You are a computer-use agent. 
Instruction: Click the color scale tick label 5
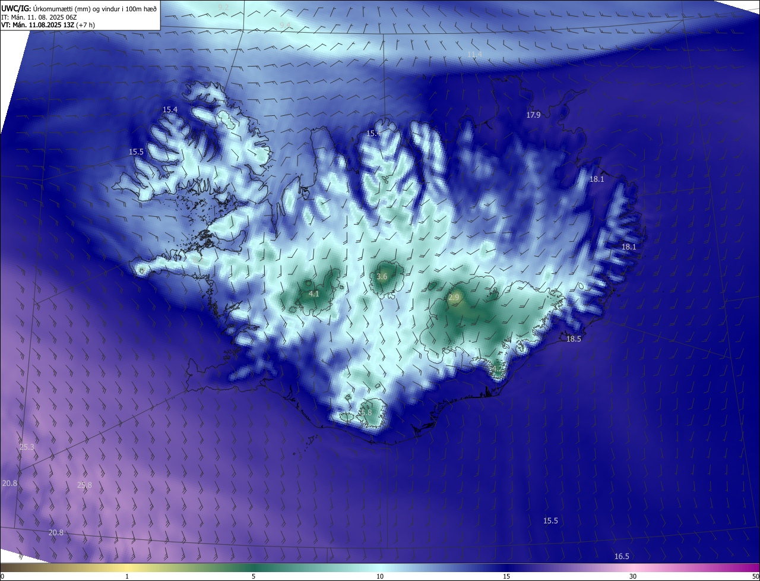pyautogui.click(x=254, y=576)
